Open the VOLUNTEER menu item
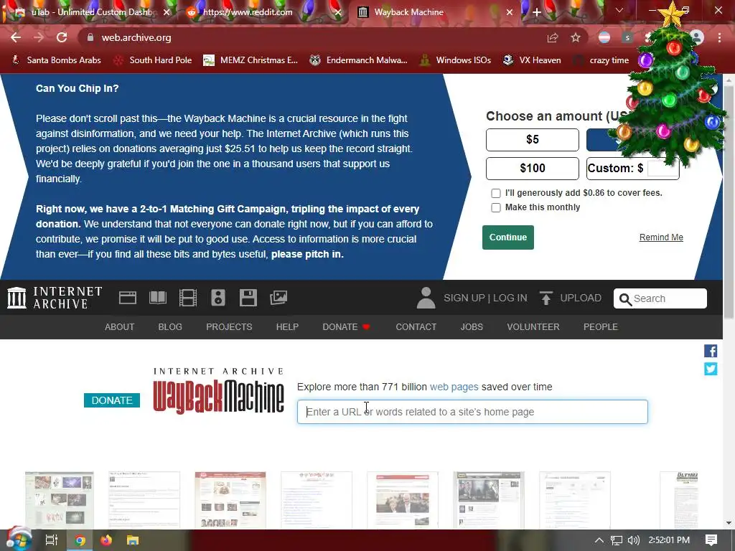 click(533, 326)
